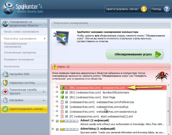172x135 pixels.
Task: Uncheck the webssearches.com:Preferences checkbox
Action: click(x=66, y=102)
